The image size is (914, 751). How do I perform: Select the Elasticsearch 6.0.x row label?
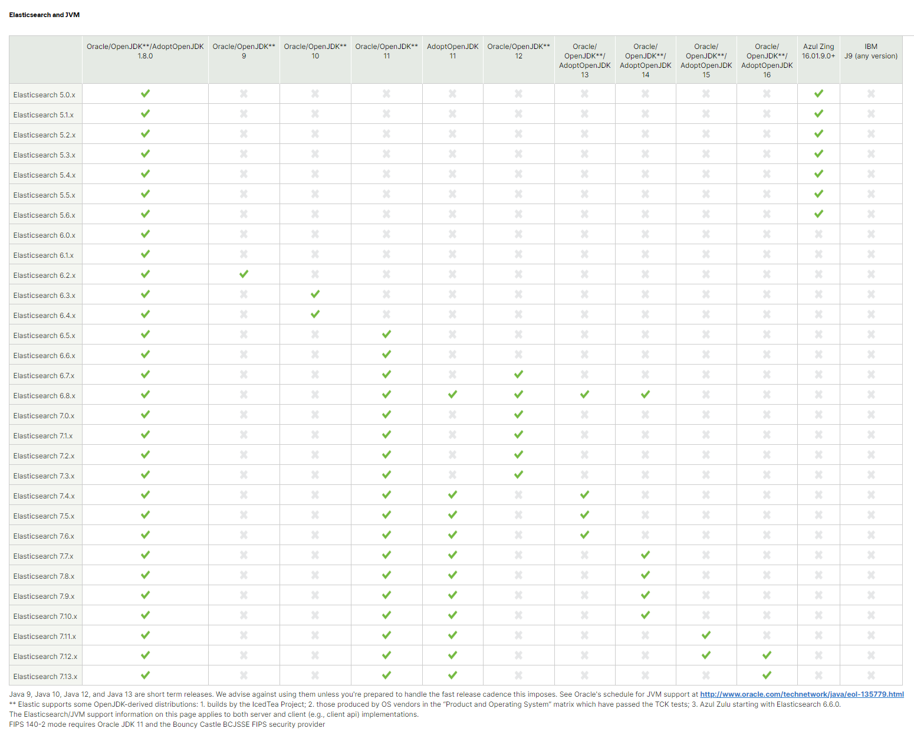point(44,235)
